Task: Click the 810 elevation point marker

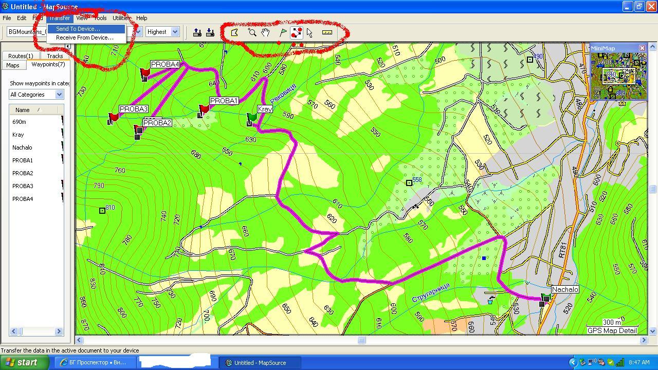Action: tap(102, 211)
